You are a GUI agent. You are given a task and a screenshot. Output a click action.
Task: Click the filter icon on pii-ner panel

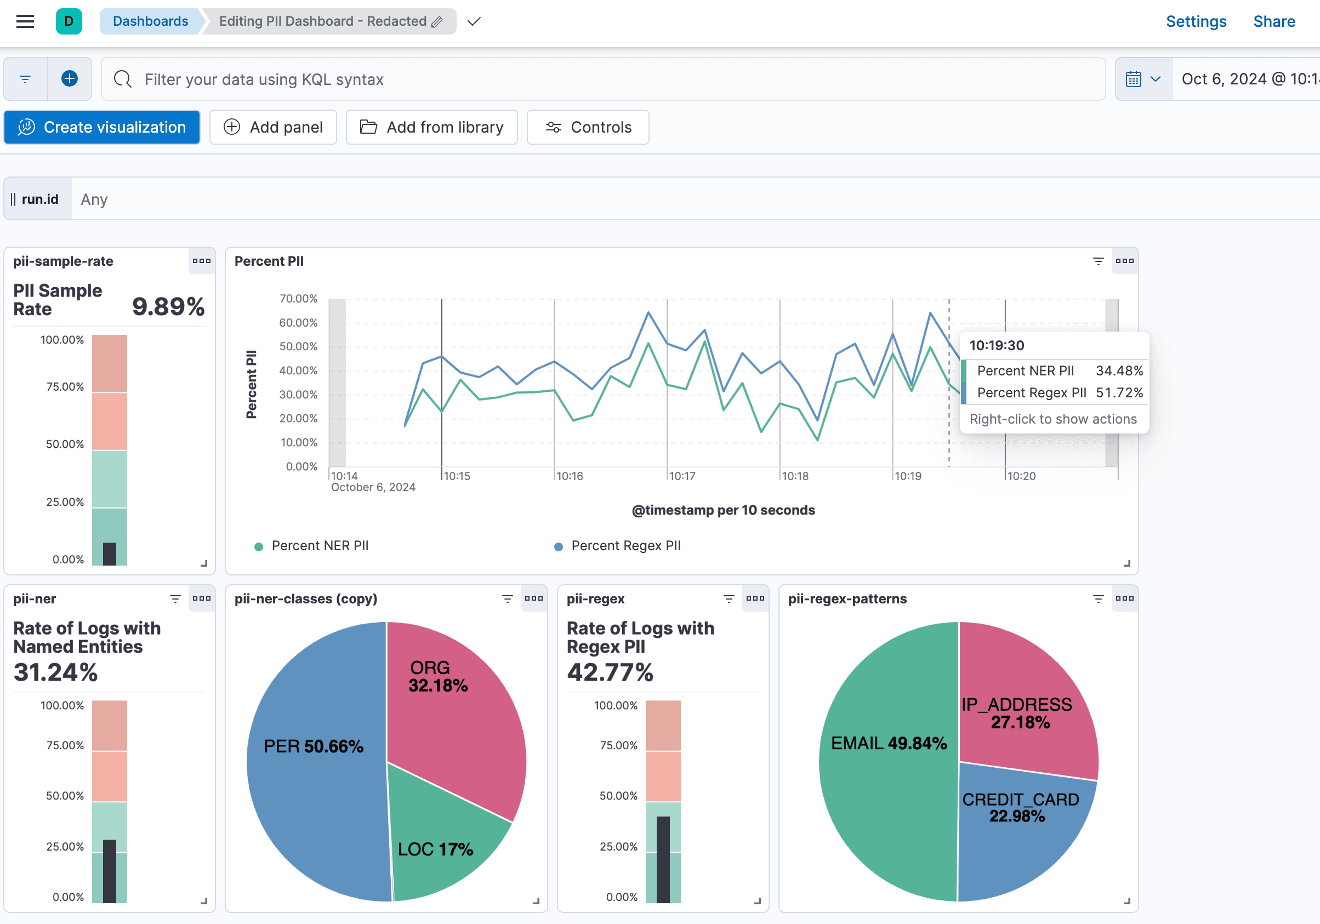click(176, 599)
